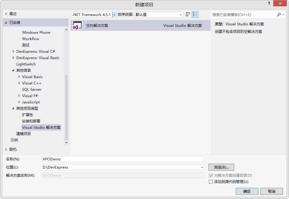Open the 排序依据 默认值 sort dropdown
289x199 pixels.
180,14
